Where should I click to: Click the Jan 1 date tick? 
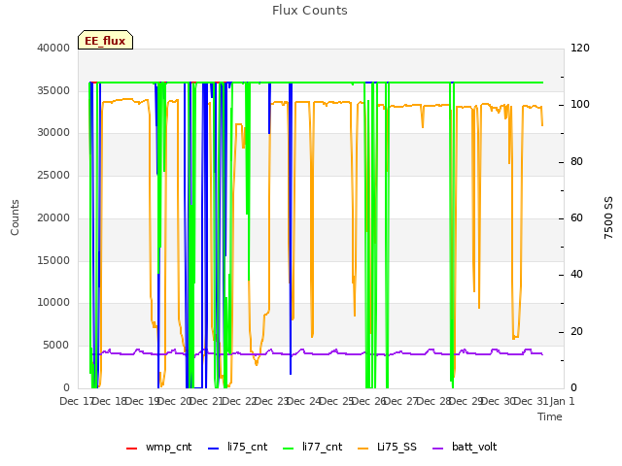coord(562,401)
